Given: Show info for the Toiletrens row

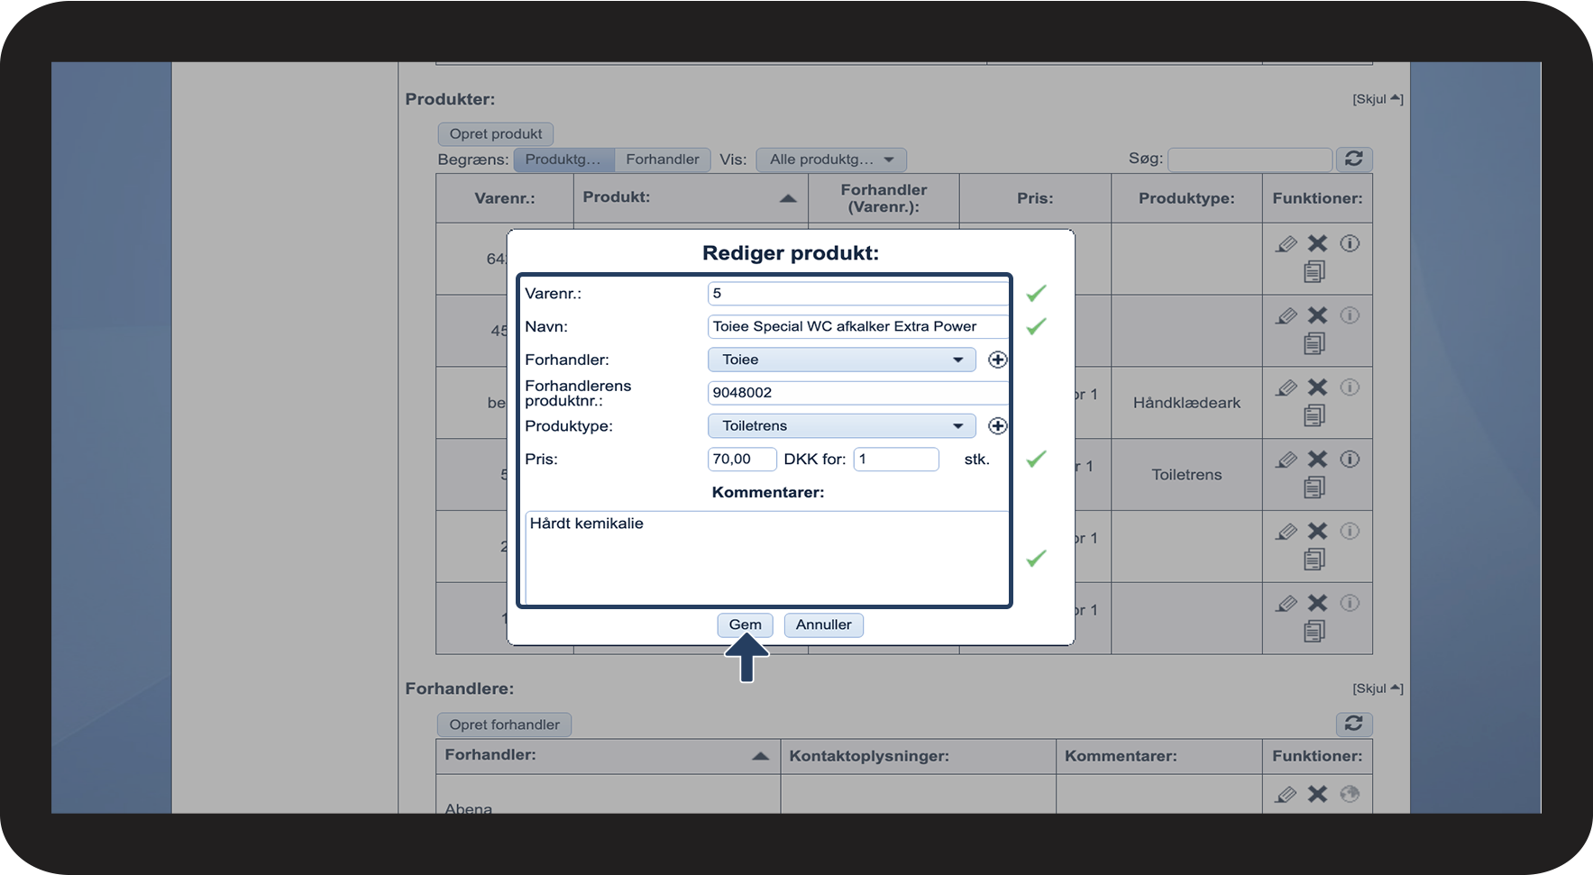Looking at the screenshot, I should tap(1350, 460).
